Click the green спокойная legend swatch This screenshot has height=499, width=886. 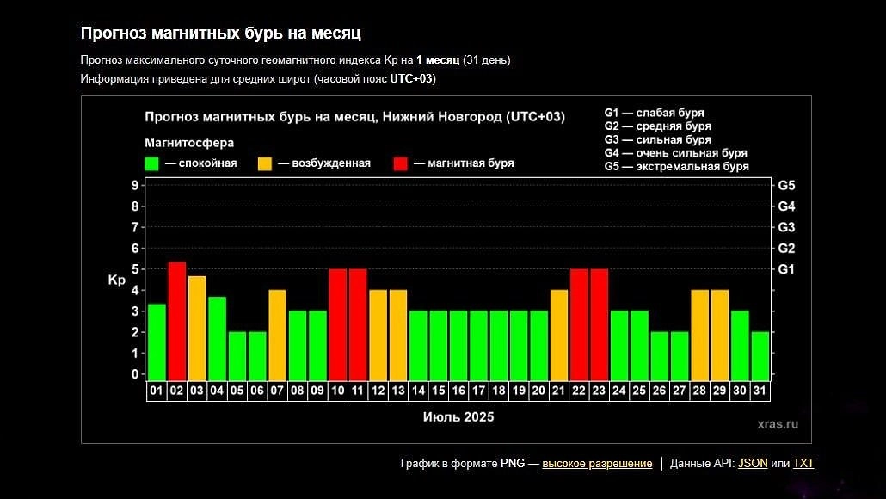click(152, 163)
